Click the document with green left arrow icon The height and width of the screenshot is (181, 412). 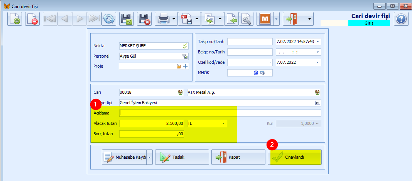click(232, 19)
